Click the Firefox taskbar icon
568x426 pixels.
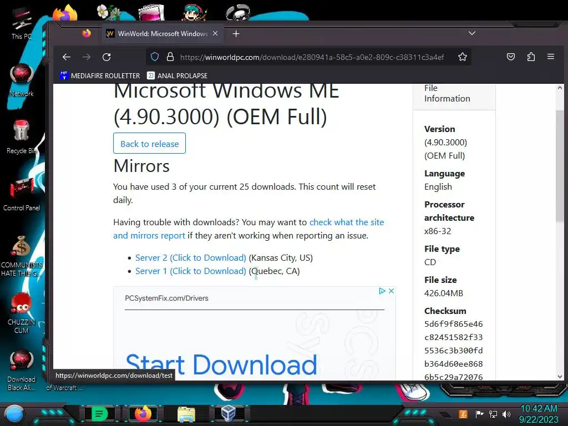pos(143,414)
